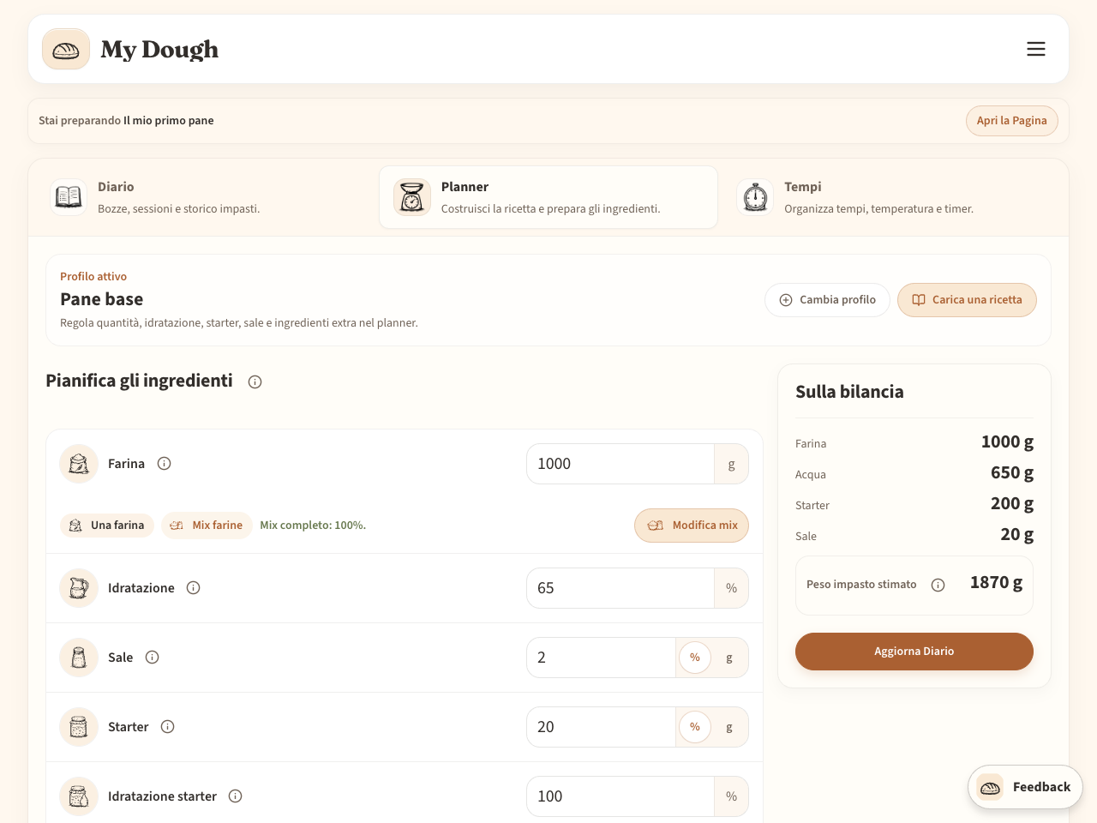Click the Idratazione starter jar icon
Image resolution: width=1097 pixels, height=823 pixels.
tap(79, 796)
